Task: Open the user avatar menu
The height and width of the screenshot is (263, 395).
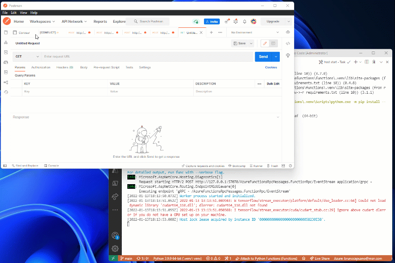Action: point(253,22)
